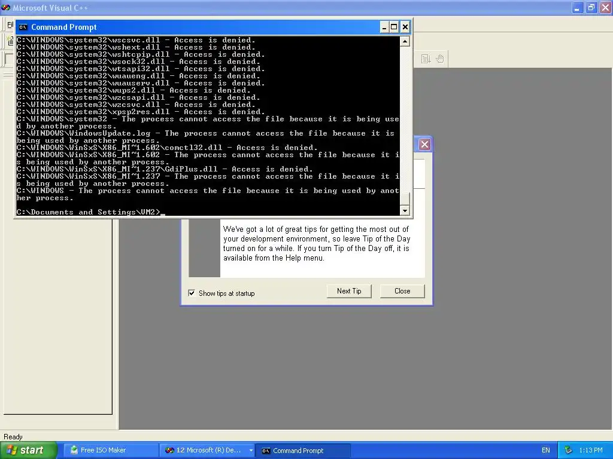Minimize the Microsoft Visual C++ window

(577, 7)
